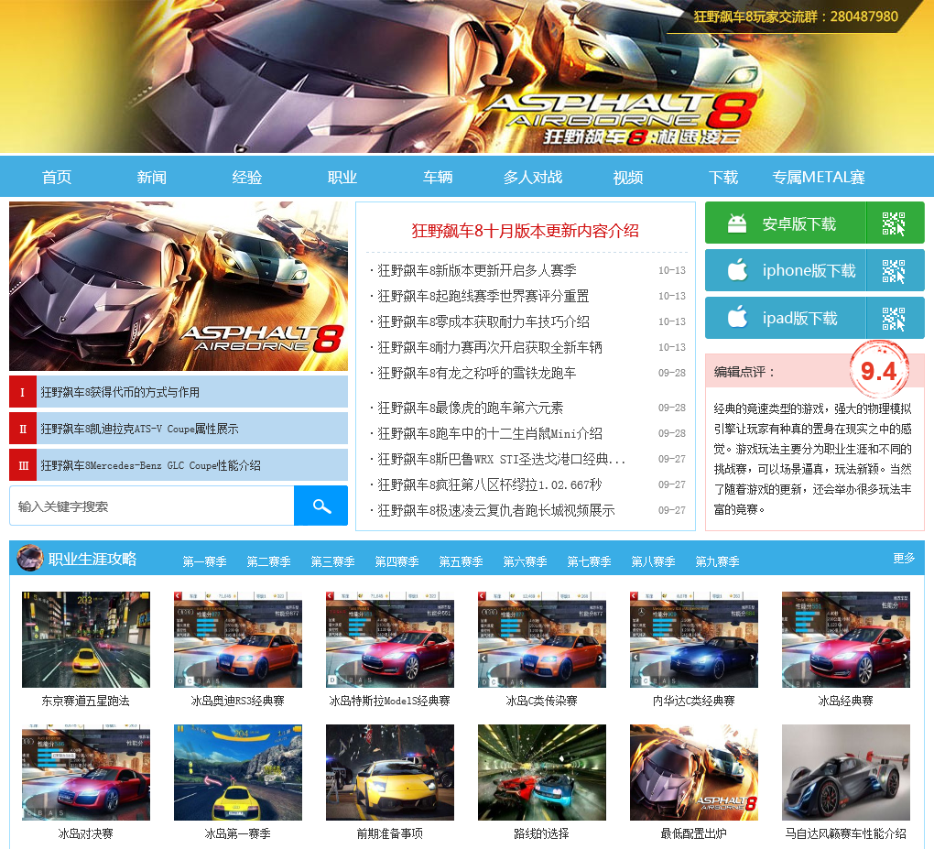Open QR code for ipad版下载

[894, 319]
